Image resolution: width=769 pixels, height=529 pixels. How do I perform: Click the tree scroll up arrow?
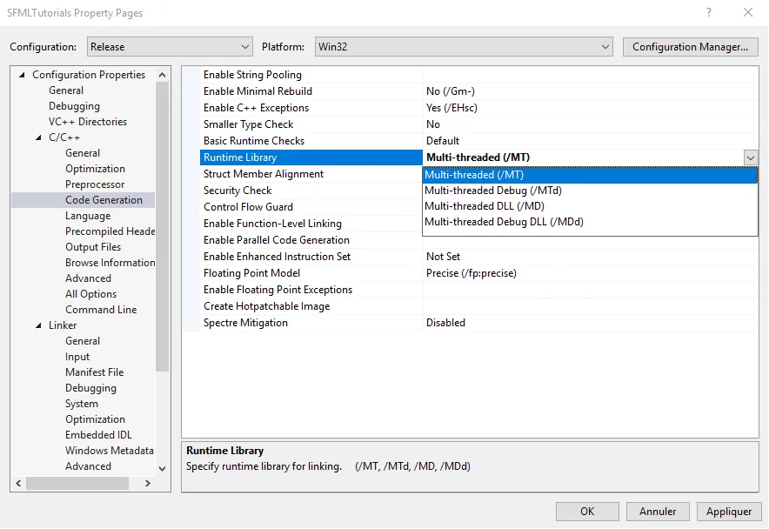tap(163, 75)
